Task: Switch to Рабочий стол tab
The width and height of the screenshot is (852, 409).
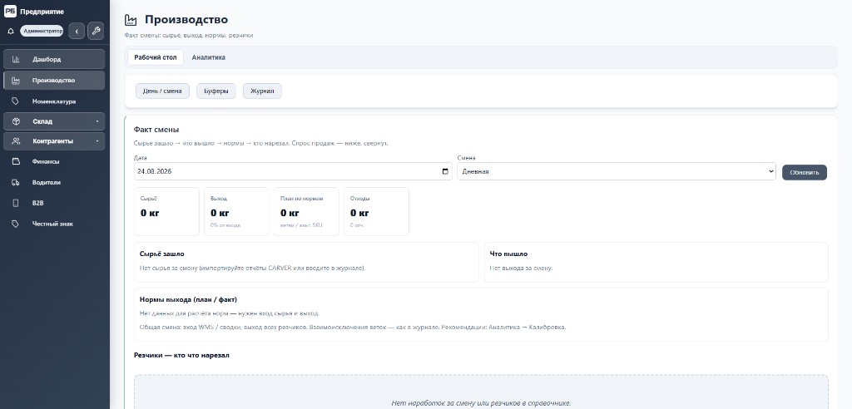Action: (x=156, y=57)
